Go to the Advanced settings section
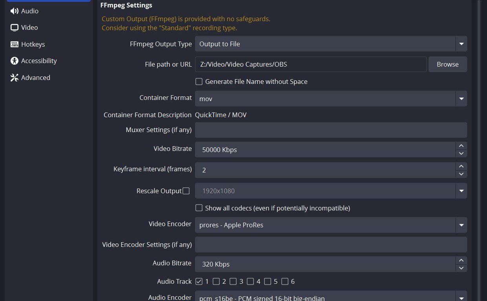This screenshot has width=487, height=301. [x=35, y=78]
